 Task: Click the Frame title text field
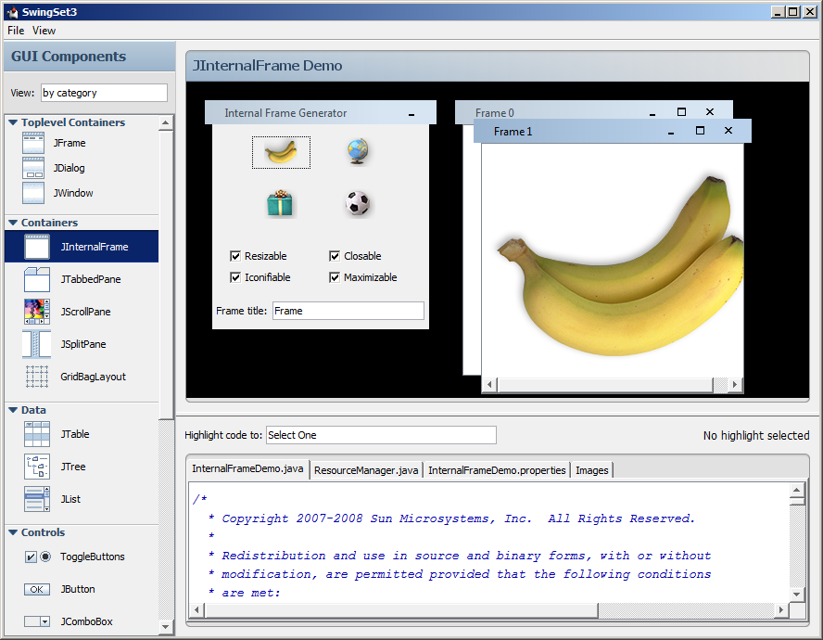coord(348,311)
